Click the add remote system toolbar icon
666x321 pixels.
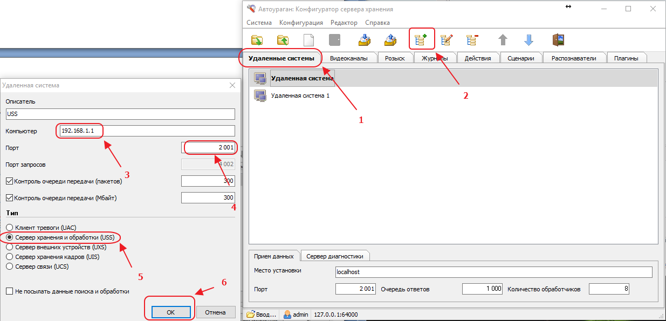pyautogui.click(x=421, y=40)
